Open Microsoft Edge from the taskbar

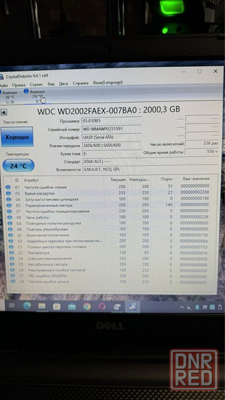point(27,306)
